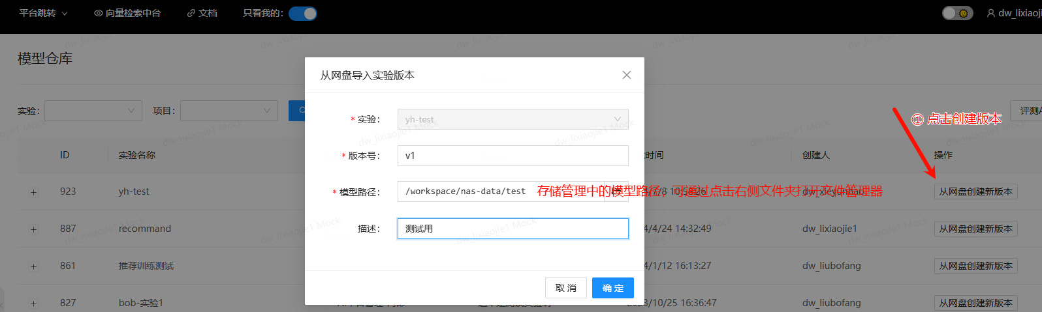1042x312 pixels.
Task: Open the 平台跳转 dropdown menu
Action: point(43,13)
